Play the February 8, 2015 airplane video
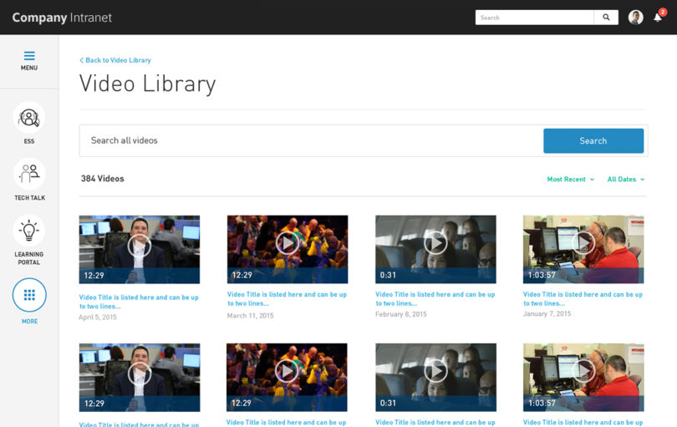This screenshot has width=677, height=427. (435, 243)
